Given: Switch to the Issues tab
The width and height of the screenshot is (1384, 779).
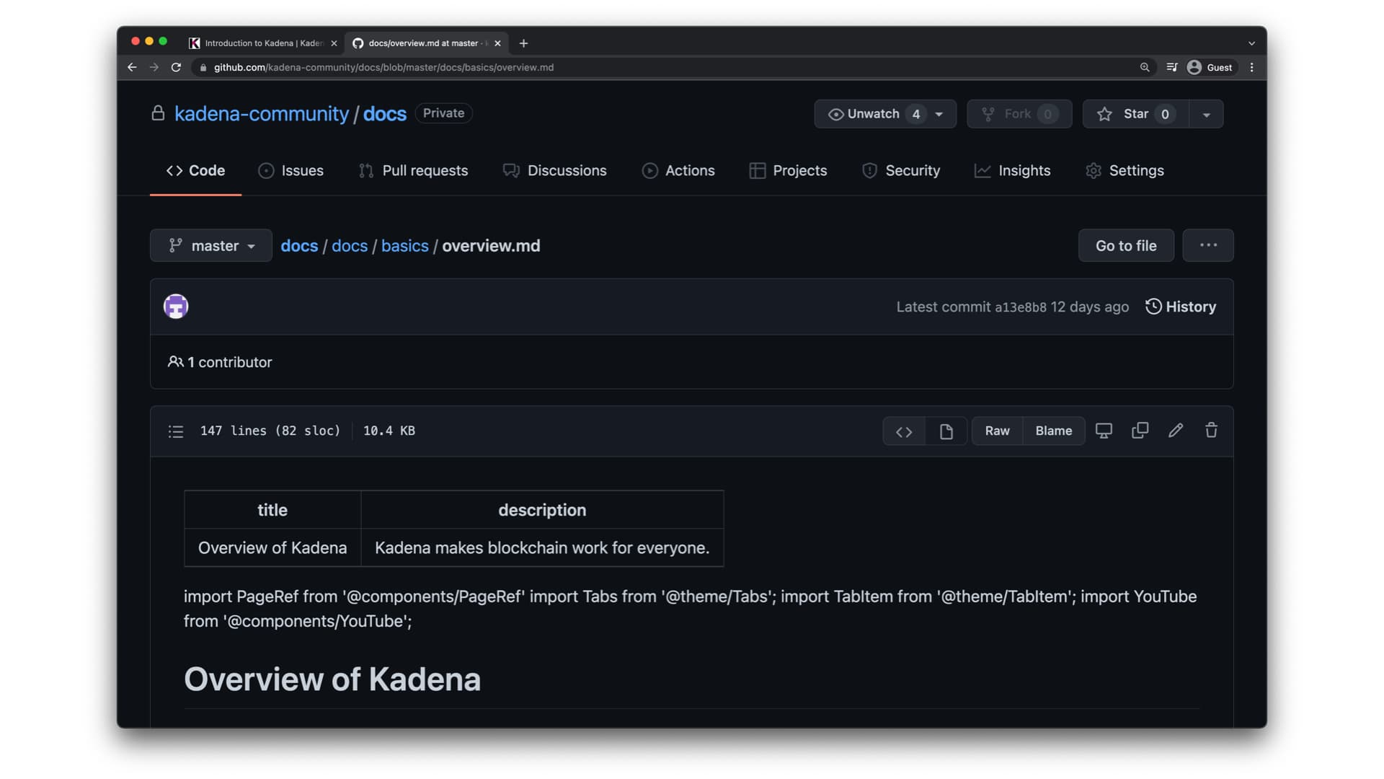Looking at the screenshot, I should pos(301,171).
